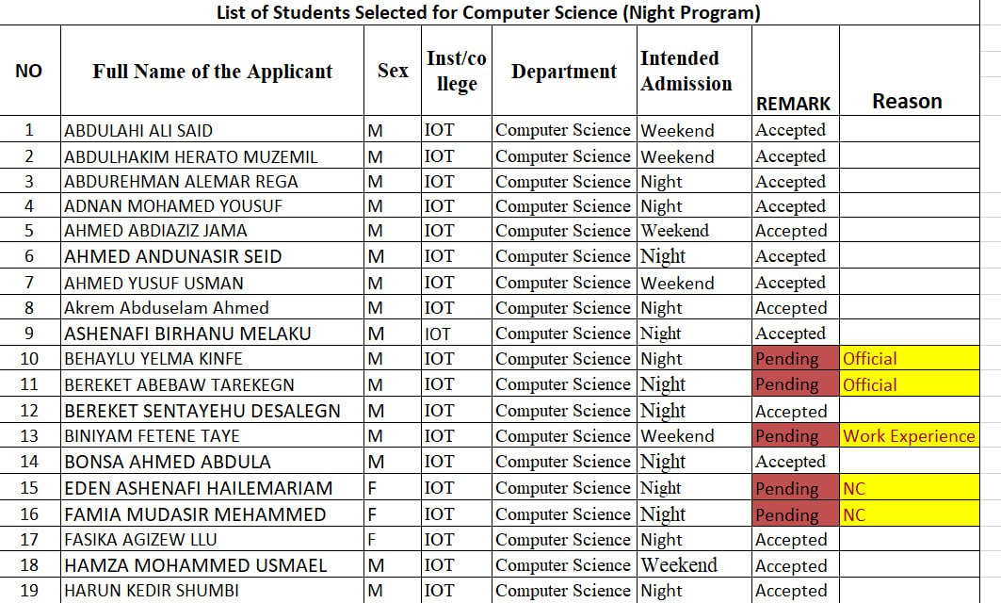The width and height of the screenshot is (1001, 603).
Task: Select the 'Weekend' admission cell for HAMZA MOHAMMED USMAEL
Action: [x=679, y=565]
